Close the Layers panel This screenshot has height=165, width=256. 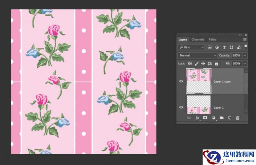[x=246, y=35]
